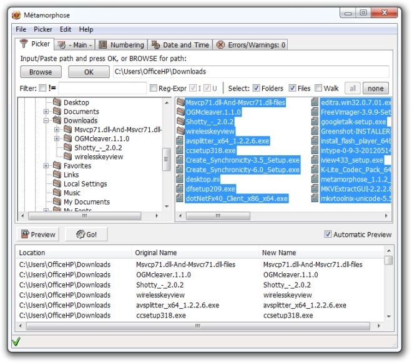This screenshot has height=363, width=412.
Task: Collapse the Downloads tree node
Action: point(46,120)
